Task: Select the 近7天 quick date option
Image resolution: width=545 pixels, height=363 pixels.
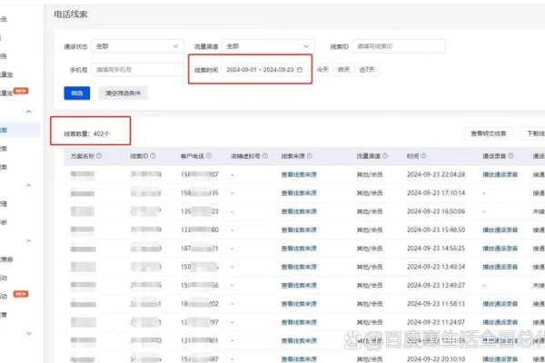Action: 367,70
